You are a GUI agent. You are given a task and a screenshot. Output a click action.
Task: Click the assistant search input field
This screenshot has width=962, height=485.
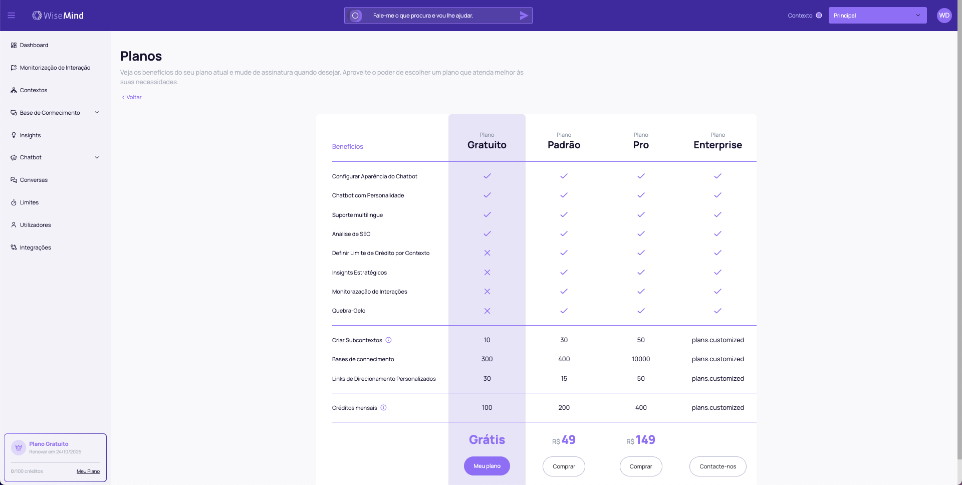click(441, 16)
